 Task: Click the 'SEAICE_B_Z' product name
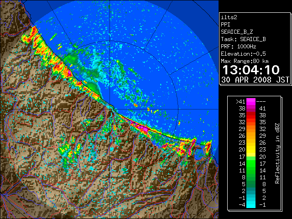click(237, 32)
